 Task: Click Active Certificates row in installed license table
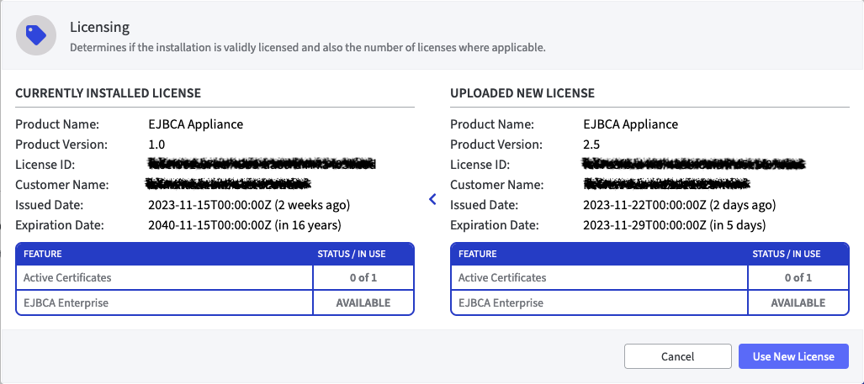[67, 277]
